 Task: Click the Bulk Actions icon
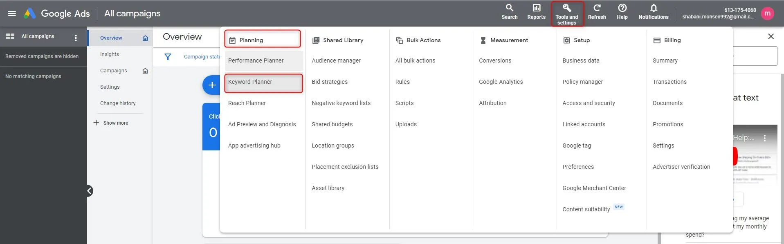click(x=400, y=40)
